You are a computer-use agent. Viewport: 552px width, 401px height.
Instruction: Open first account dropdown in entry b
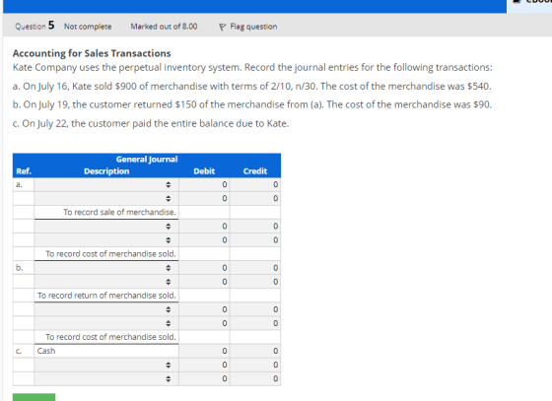pyautogui.click(x=106, y=268)
